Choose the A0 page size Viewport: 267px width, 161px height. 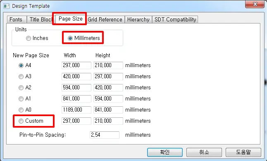[x=25, y=110]
